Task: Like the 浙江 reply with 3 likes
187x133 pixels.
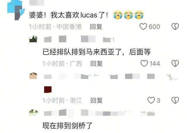Action: tap(151, 100)
